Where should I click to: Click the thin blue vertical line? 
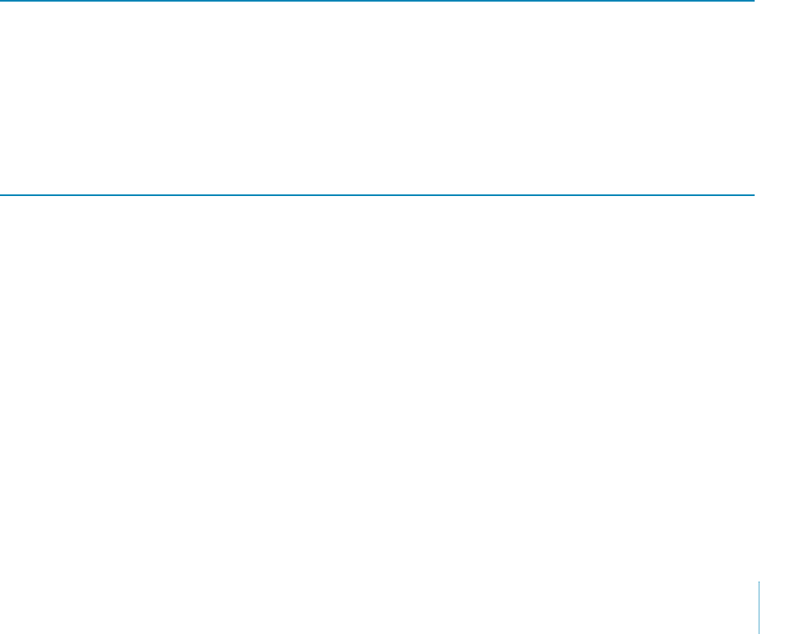[x=759, y=607]
